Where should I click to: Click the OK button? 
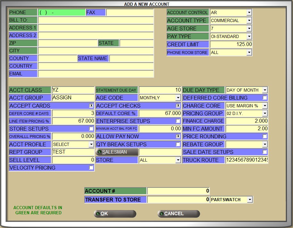114,214
